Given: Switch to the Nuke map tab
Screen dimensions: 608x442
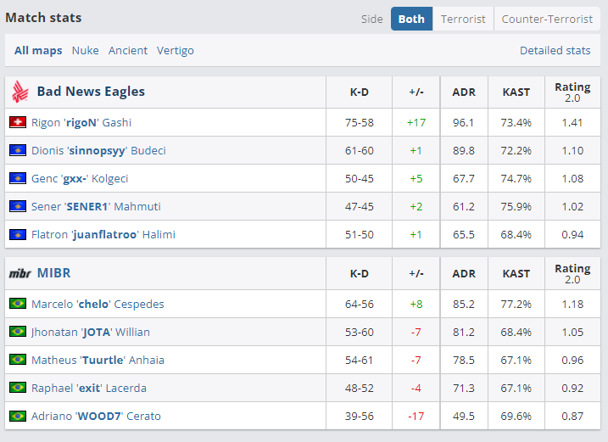Looking at the screenshot, I should click(86, 50).
